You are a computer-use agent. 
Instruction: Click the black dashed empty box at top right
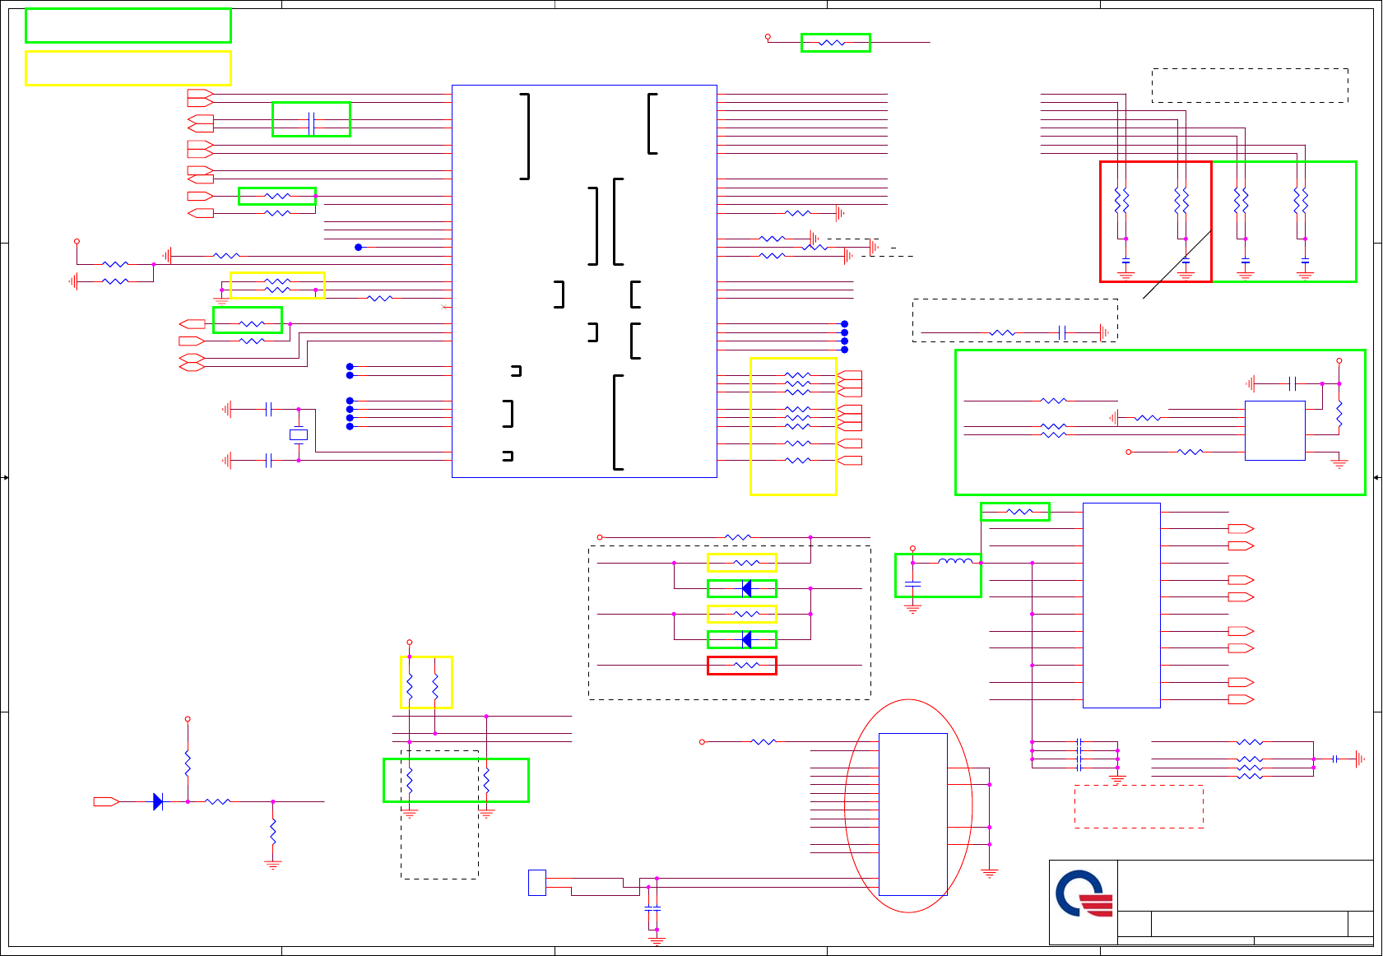1250,86
